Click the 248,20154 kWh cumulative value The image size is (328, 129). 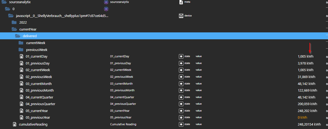pos(309,124)
